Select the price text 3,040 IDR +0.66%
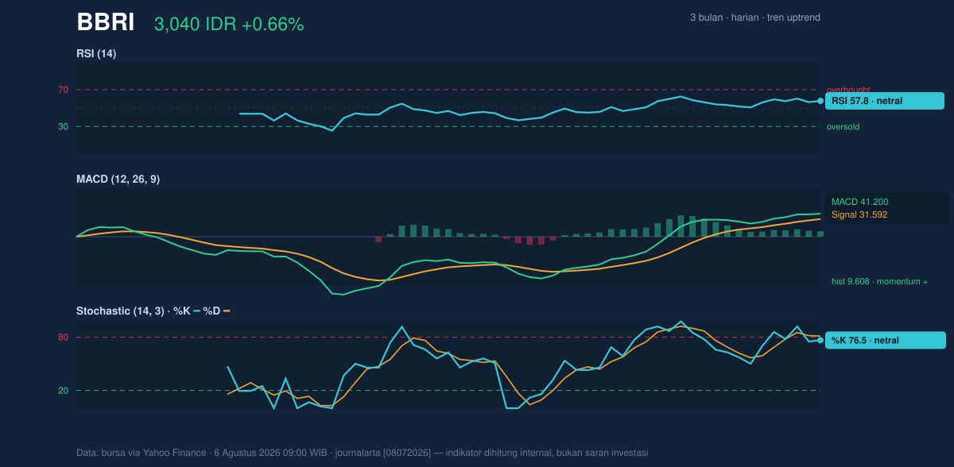 pos(229,25)
